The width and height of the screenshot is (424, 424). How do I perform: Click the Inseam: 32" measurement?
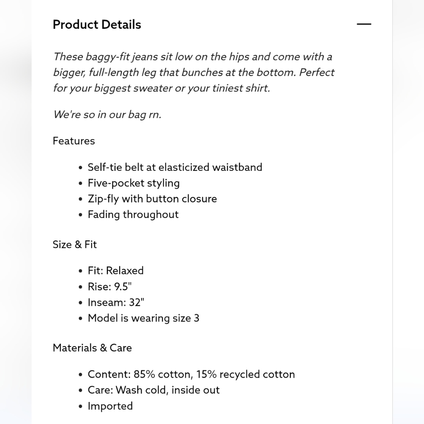[116, 302]
